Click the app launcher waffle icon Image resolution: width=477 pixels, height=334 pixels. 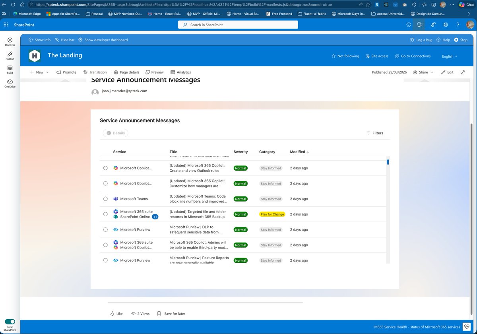[6, 25]
